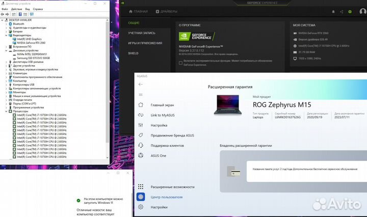This screenshot has height=217, width=367.
Task: Select УЧЕТНАЯ ЗАПИСЬ in GeForce sidebar
Action: point(142,33)
